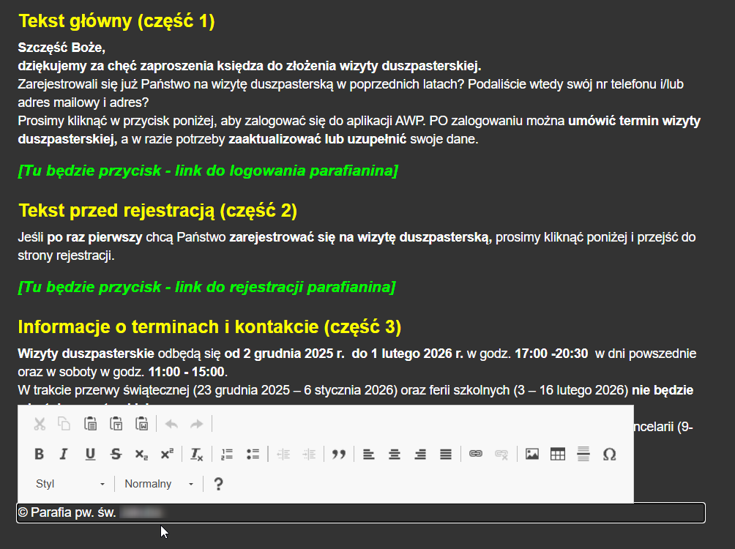
Task: Open the editor help (question mark)
Action: coord(217,484)
